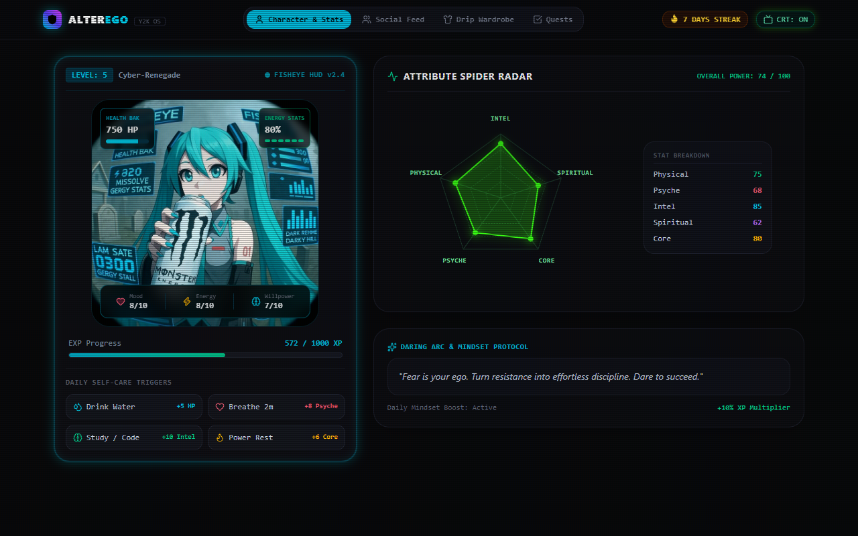Click the people icon in Social Feed
Screen dimensions: 858x536
pyautogui.click(x=367, y=19)
